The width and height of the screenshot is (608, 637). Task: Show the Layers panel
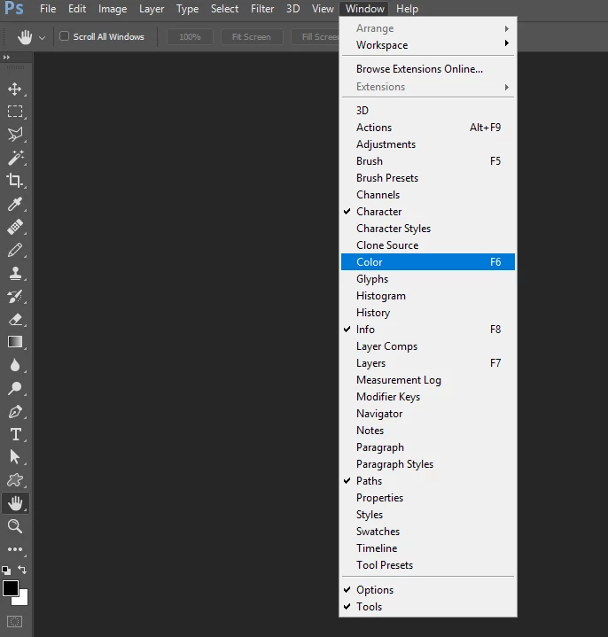pyautogui.click(x=428, y=363)
